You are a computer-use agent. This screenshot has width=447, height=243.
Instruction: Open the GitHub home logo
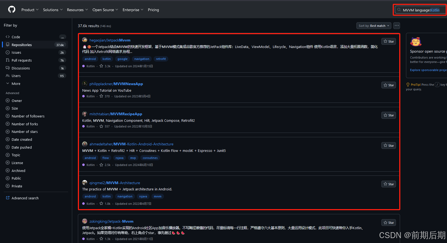tap(12, 9)
